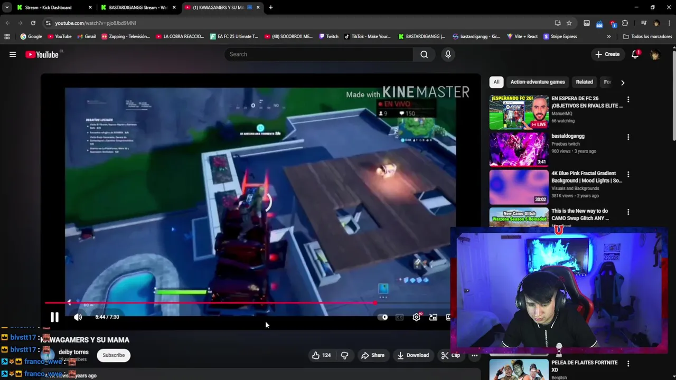Close the KAWAGAMERS Y SU MAMA tab

258,7
